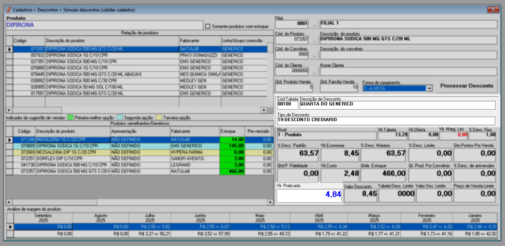Select DIPIRONA SODICA 1G PRATI DONADUZZI row
The height and width of the screenshot is (246, 505).
pyautogui.click(x=112, y=55)
